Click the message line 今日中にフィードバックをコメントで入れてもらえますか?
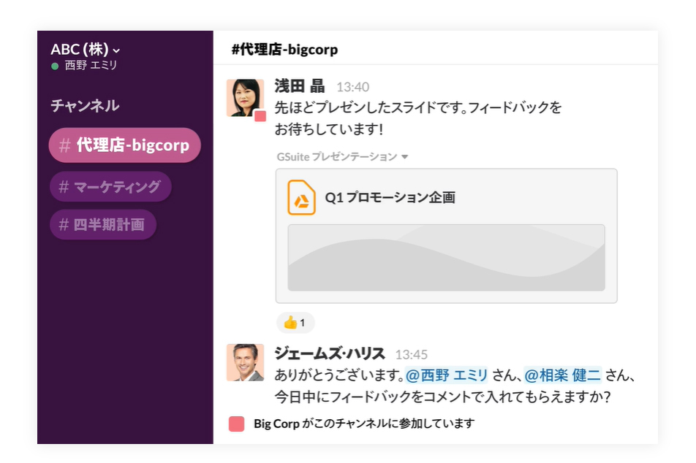Screen dimensions: 696x463 [x=442, y=396]
